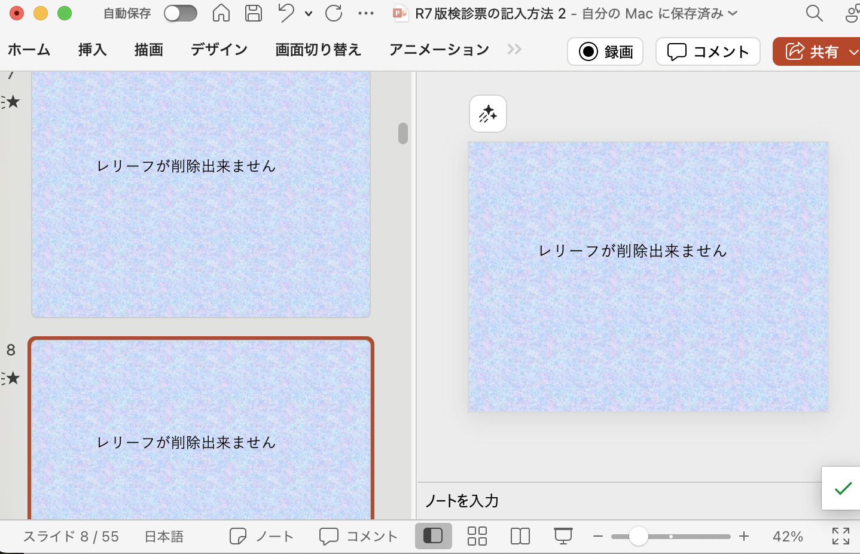860x554 pixels.
Task: Open the Designer ideas sparkle icon
Action: tap(488, 114)
